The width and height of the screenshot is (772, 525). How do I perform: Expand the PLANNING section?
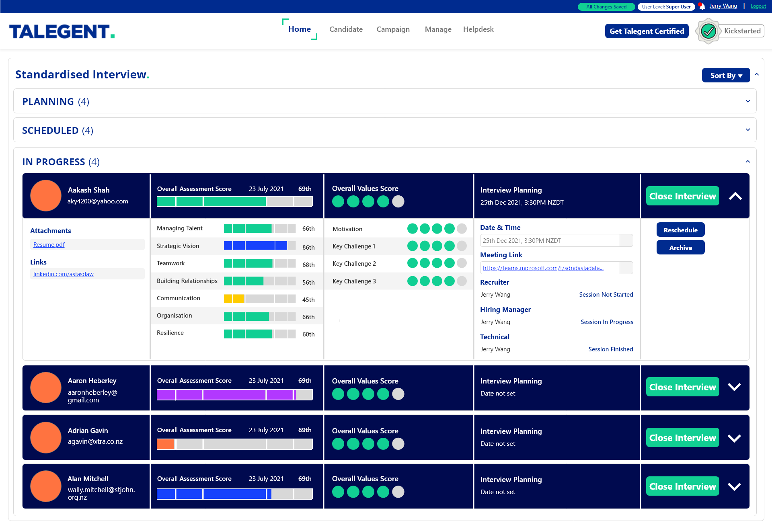click(x=748, y=101)
